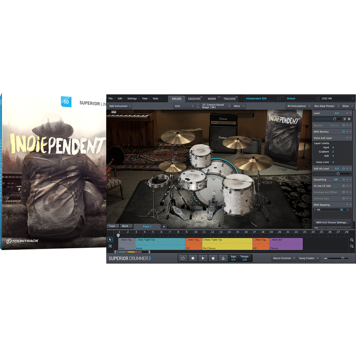Open the Default preset dropdown

pyautogui.click(x=302, y=98)
